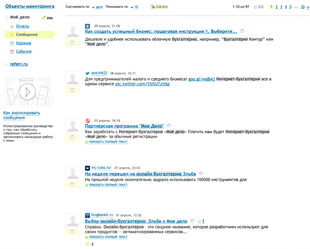Screen dimensions: 310x249
Task: Click the plus icon under the Партнерская программа post
Action: pos(87,142)
